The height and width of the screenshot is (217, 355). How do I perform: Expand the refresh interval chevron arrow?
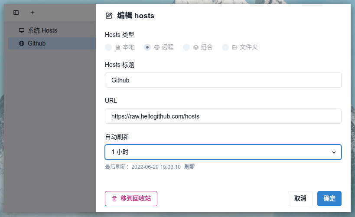(x=334, y=152)
